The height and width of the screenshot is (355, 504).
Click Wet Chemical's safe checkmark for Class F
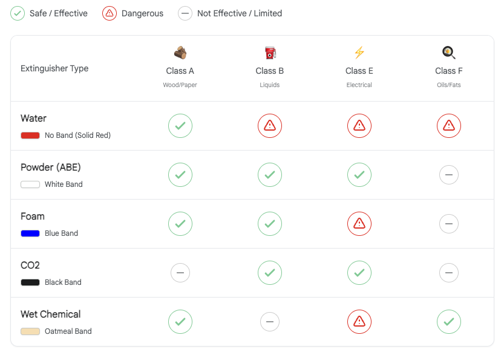click(x=449, y=322)
